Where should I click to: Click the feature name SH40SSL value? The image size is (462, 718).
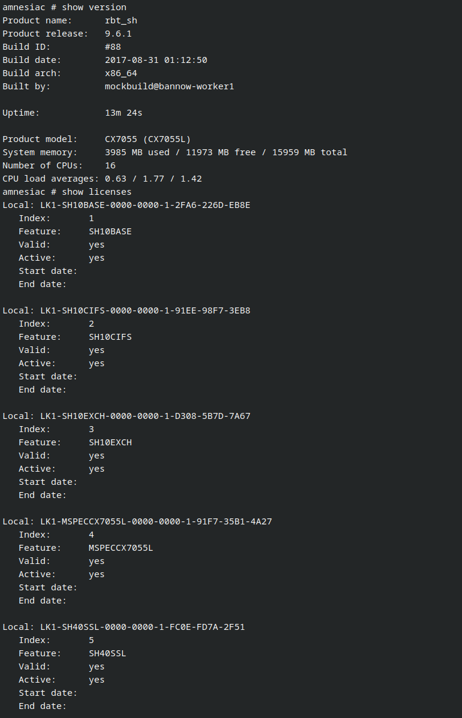(107, 653)
